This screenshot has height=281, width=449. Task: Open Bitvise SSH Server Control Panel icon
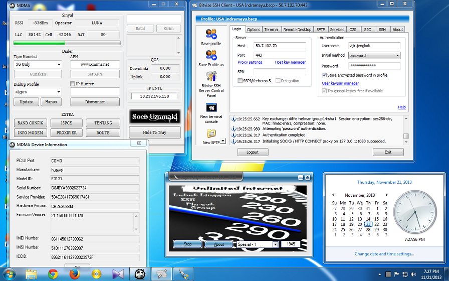click(x=211, y=76)
